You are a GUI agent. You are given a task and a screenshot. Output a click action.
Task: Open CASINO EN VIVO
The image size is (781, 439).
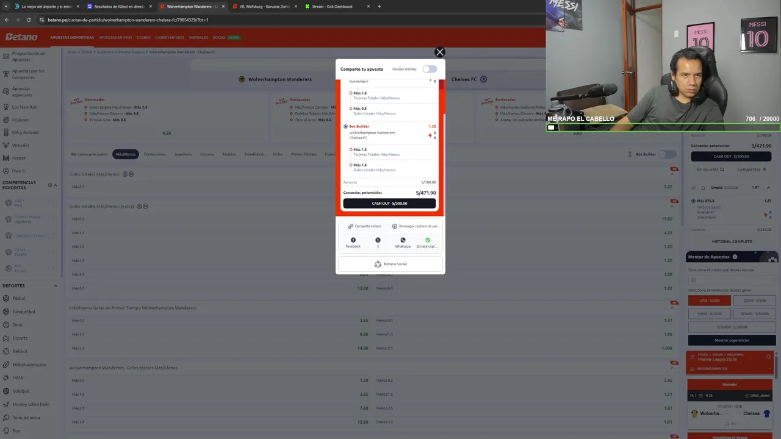[170, 37]
